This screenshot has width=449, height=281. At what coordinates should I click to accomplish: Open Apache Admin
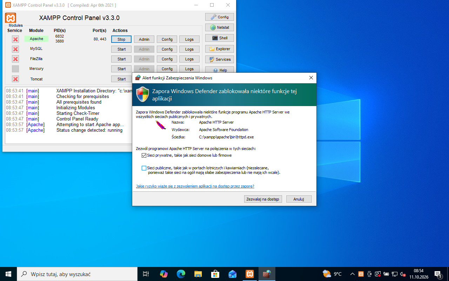(x=144, y=39)
